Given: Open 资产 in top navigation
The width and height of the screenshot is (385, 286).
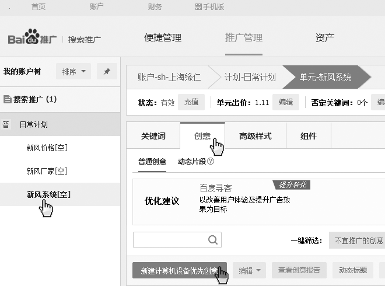Looking at the screenshot, I should [324, 38].
